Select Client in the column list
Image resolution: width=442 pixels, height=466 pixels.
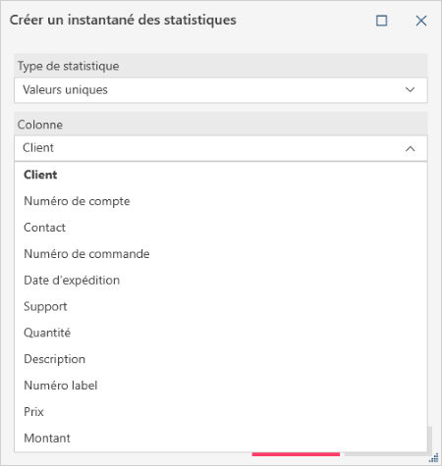point(221,175)
